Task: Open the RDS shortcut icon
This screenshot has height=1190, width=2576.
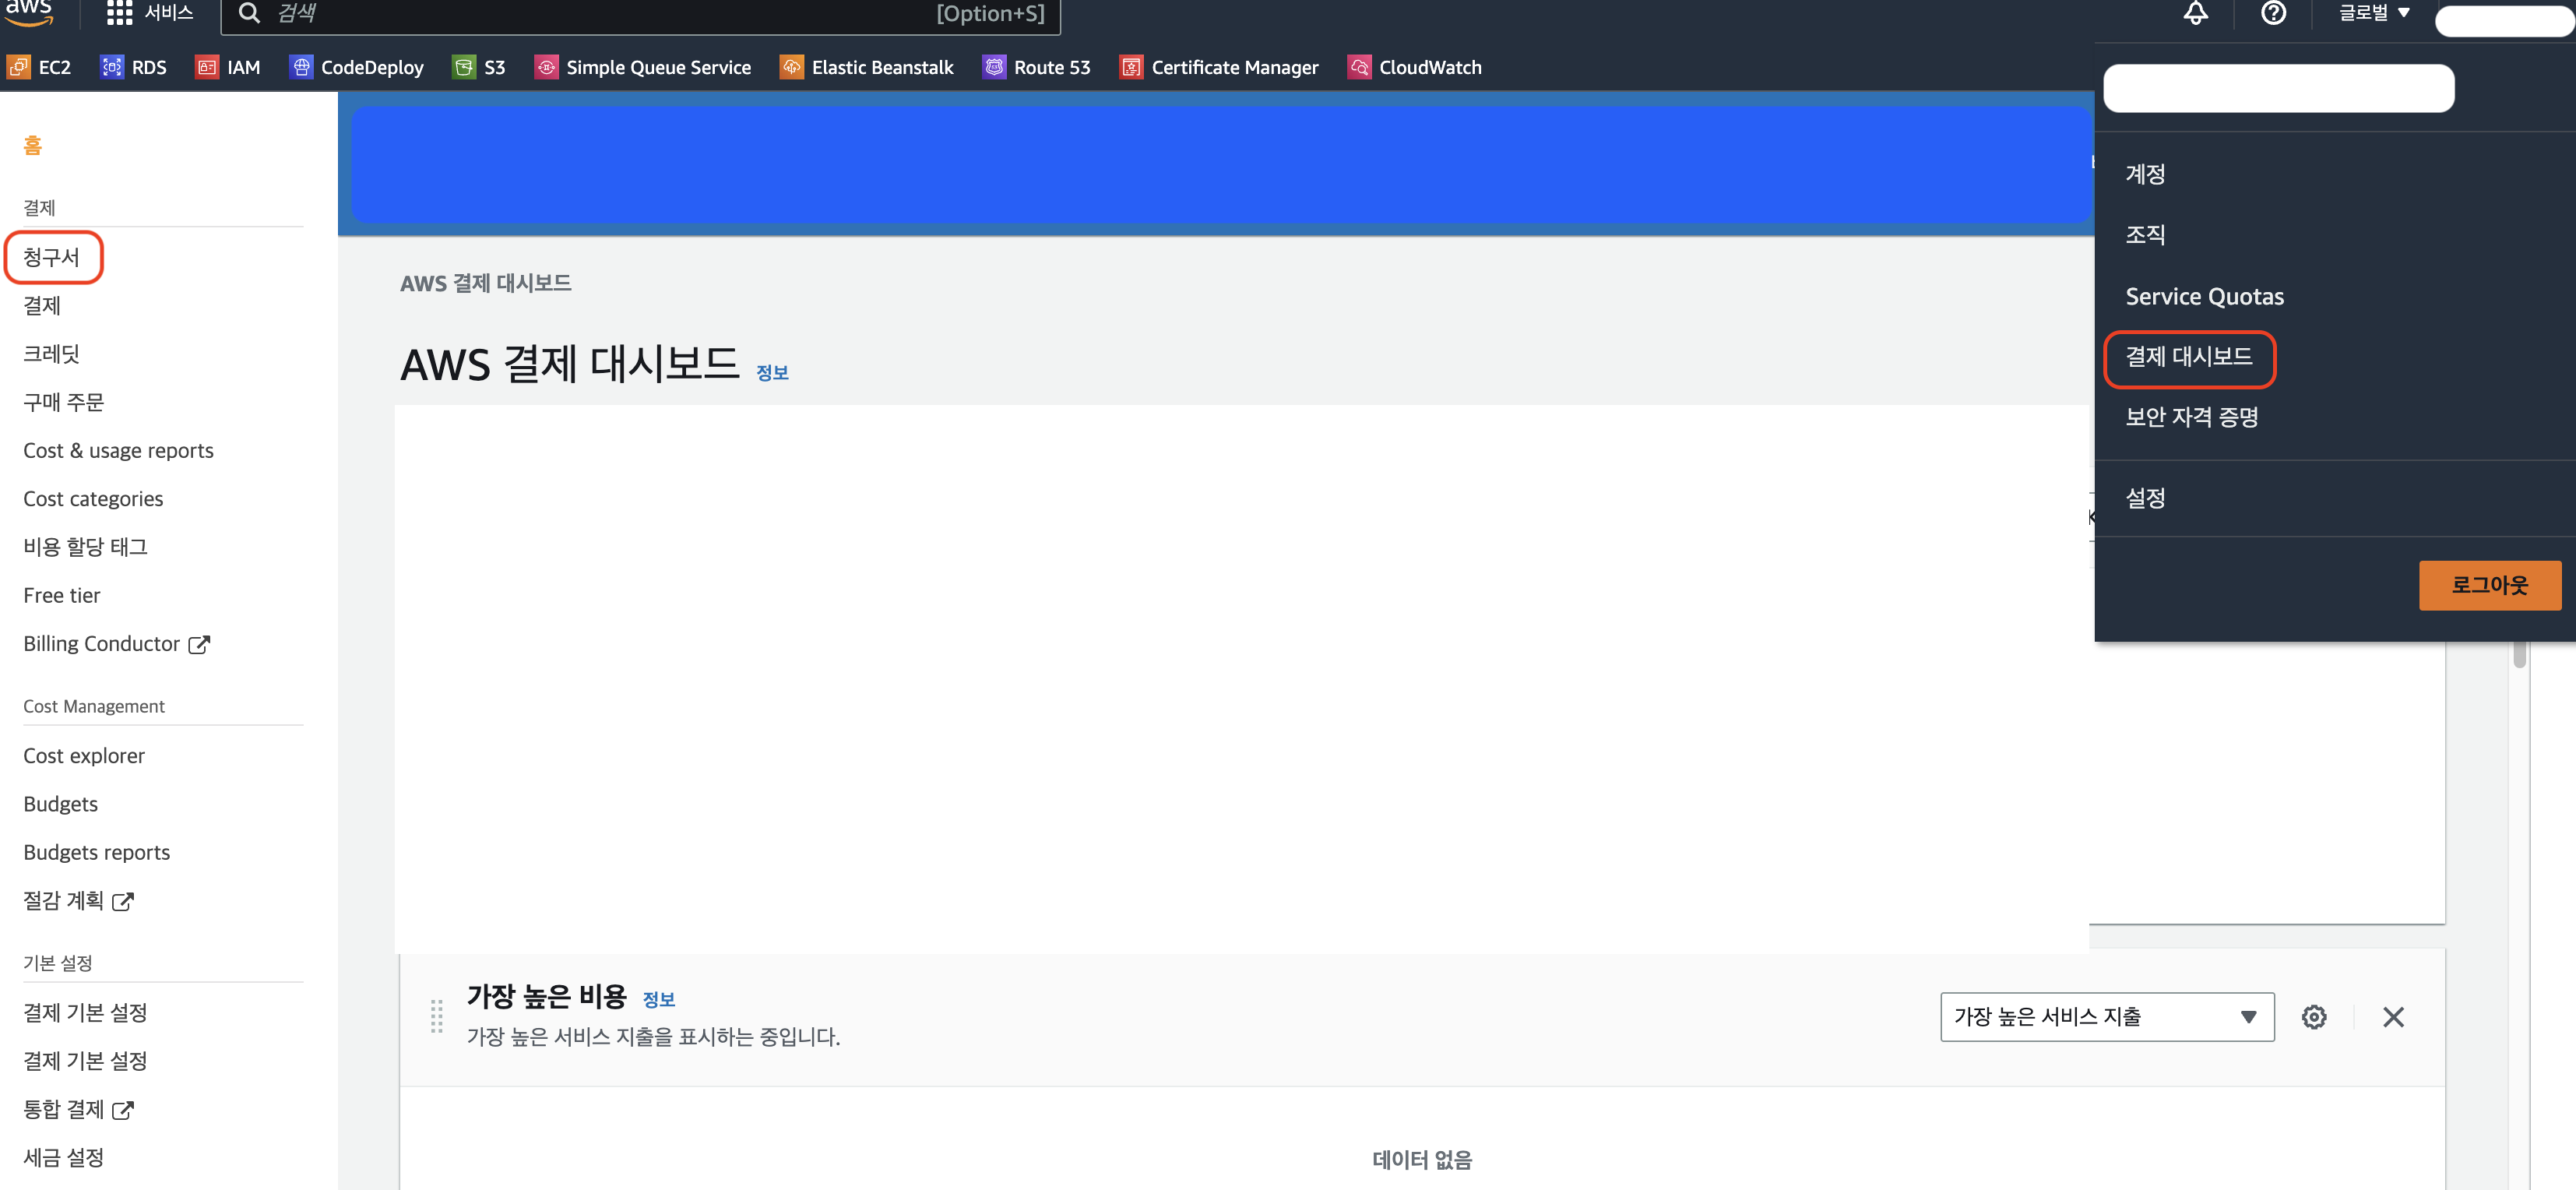Action: pos(112,67)
